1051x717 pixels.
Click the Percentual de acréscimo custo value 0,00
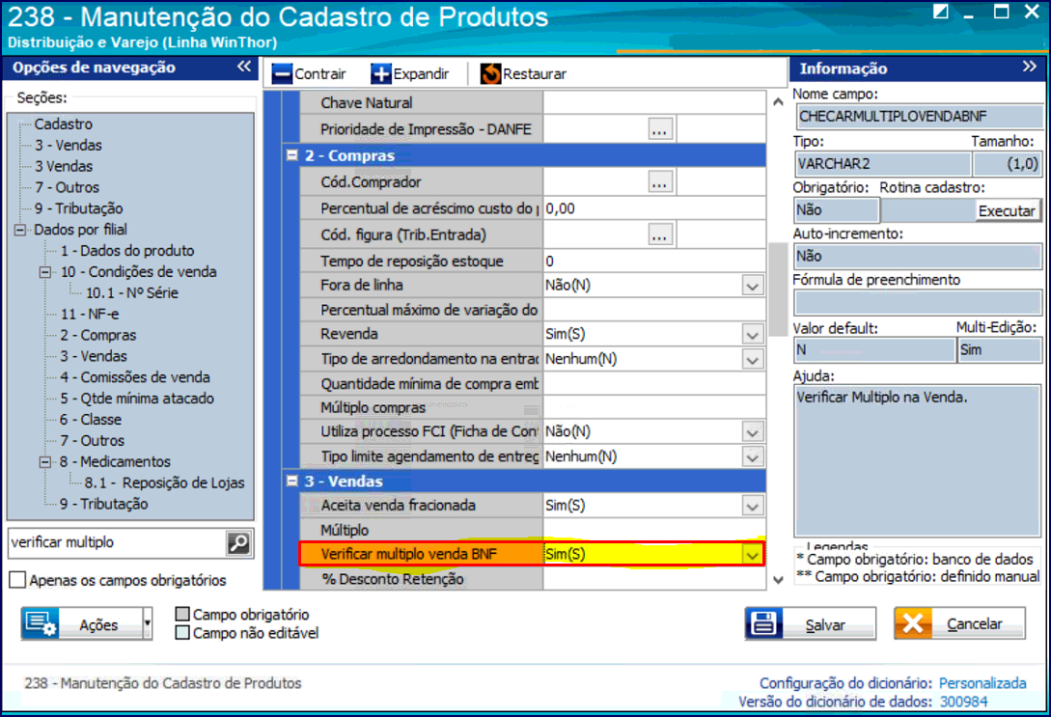click(x=653, y=209)
